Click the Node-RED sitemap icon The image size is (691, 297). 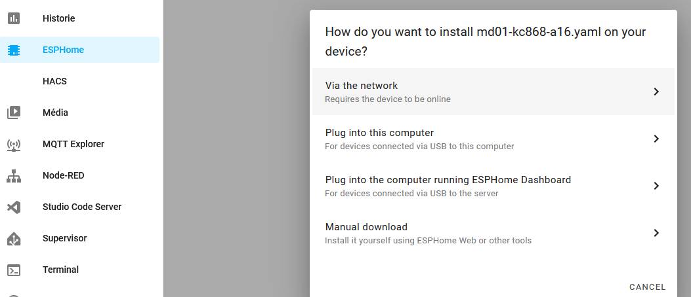point(14,175)
